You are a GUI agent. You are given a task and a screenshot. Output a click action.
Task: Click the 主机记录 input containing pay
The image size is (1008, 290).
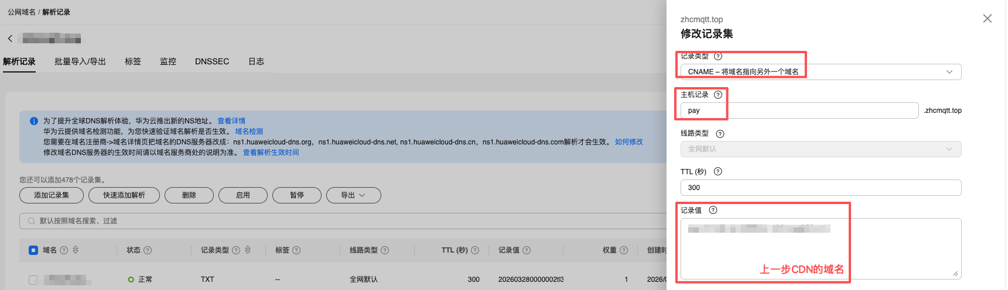[x=799, y=111]
